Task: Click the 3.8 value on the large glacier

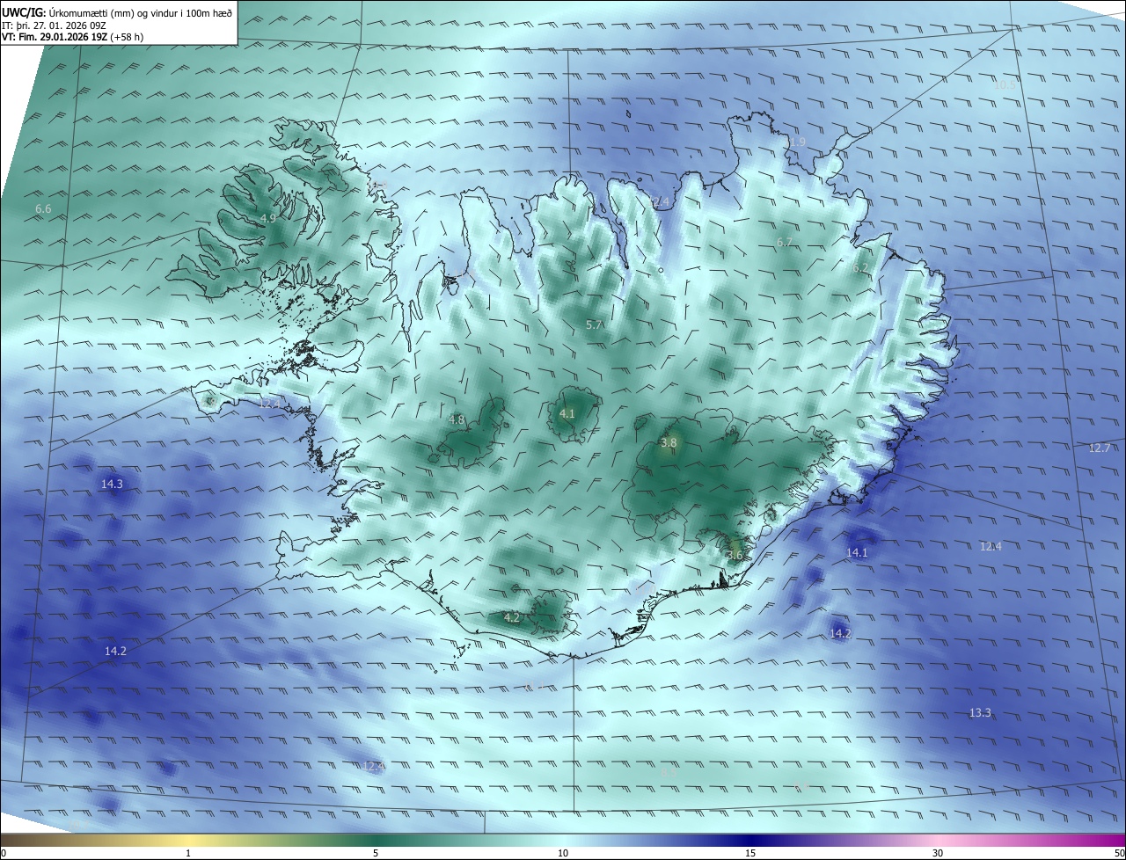Action: tap(669, 443)
